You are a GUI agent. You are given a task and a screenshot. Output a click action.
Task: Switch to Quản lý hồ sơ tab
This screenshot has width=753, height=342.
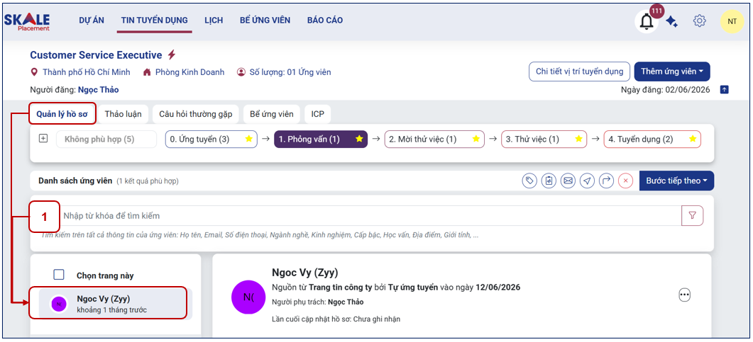pyautogui.click(x=62, y=114)
